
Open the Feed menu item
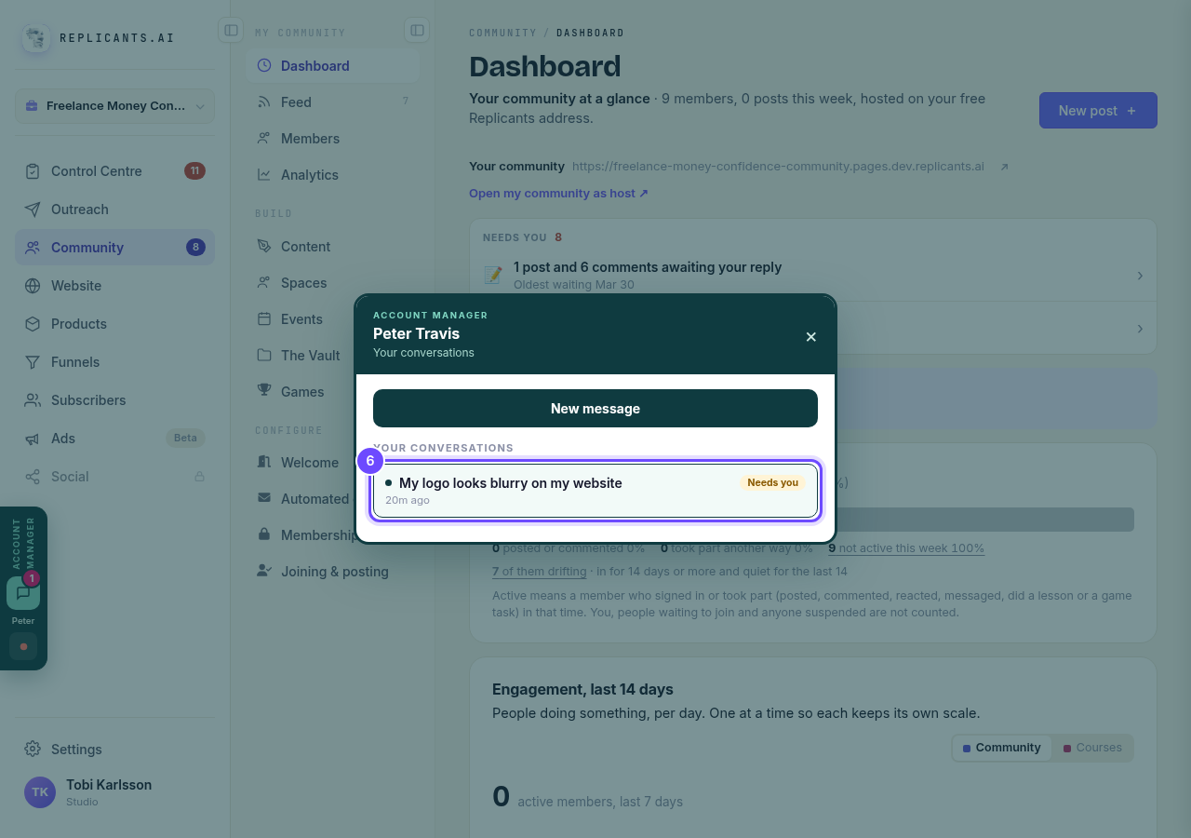tap(332, 101)
